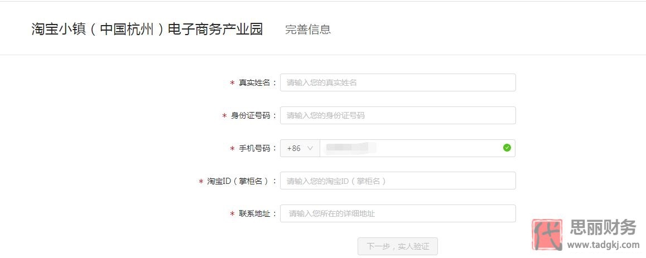Focus the 身份证号码 input field
Viewport: 646px width, 258px height.
coord(398,115)
